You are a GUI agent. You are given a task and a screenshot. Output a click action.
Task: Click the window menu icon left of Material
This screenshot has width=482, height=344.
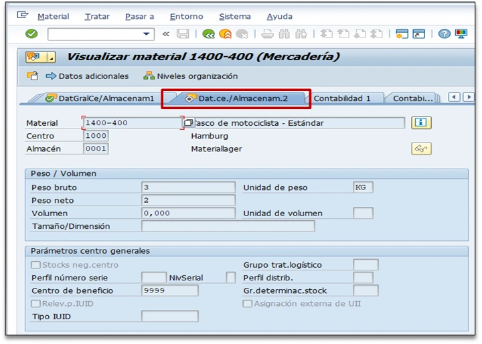[x=23, y=15]
